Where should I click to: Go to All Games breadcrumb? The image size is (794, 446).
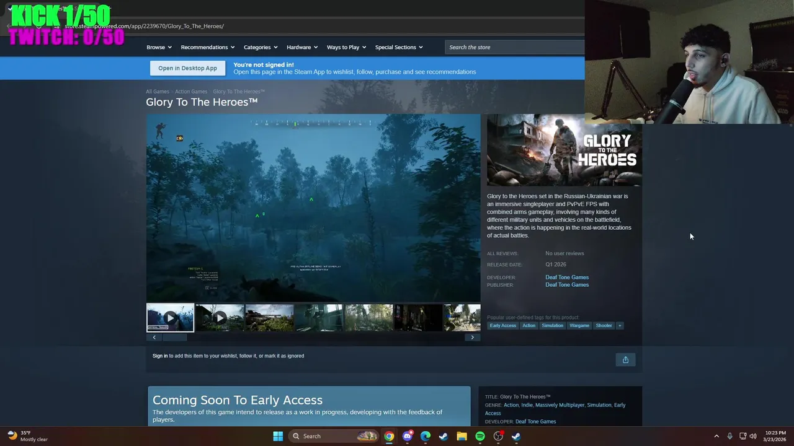click(x=158, y=92)
